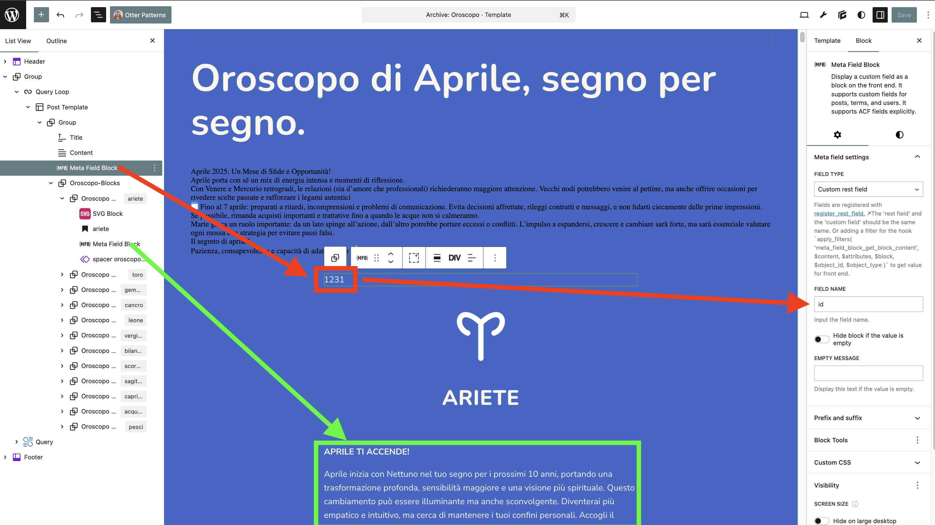Screen dimensions: 935x525
Task: Click the undo arrow icon
Action: point(60,15)
